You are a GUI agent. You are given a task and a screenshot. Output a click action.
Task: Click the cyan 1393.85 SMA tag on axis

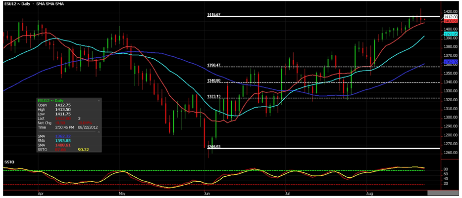(451, 35)
